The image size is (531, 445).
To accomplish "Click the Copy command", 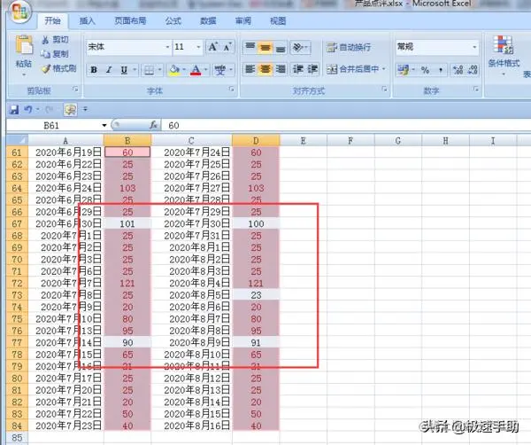I will tap(55, 54).
